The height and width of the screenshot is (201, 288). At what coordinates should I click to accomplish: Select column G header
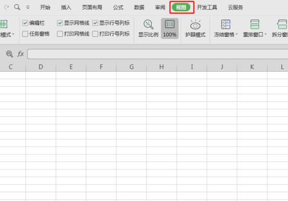[x=132, y=67]
